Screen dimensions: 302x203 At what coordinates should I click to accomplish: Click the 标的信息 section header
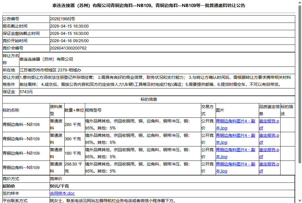[149, 99]
